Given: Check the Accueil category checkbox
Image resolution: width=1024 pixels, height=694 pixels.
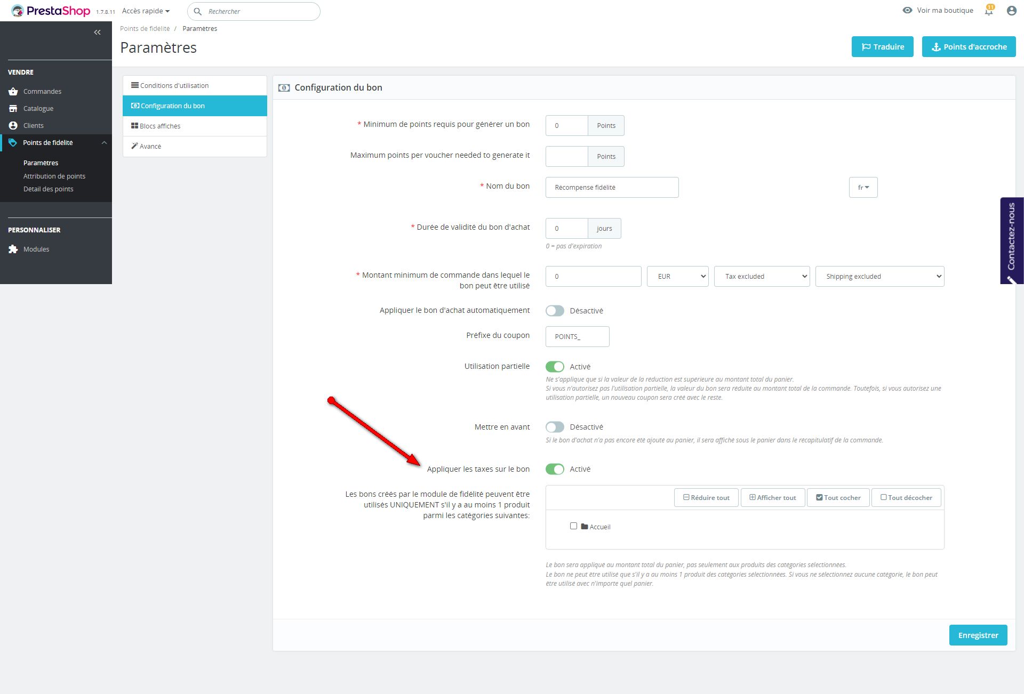Looking at the screenshot, I should coord(573,526).
